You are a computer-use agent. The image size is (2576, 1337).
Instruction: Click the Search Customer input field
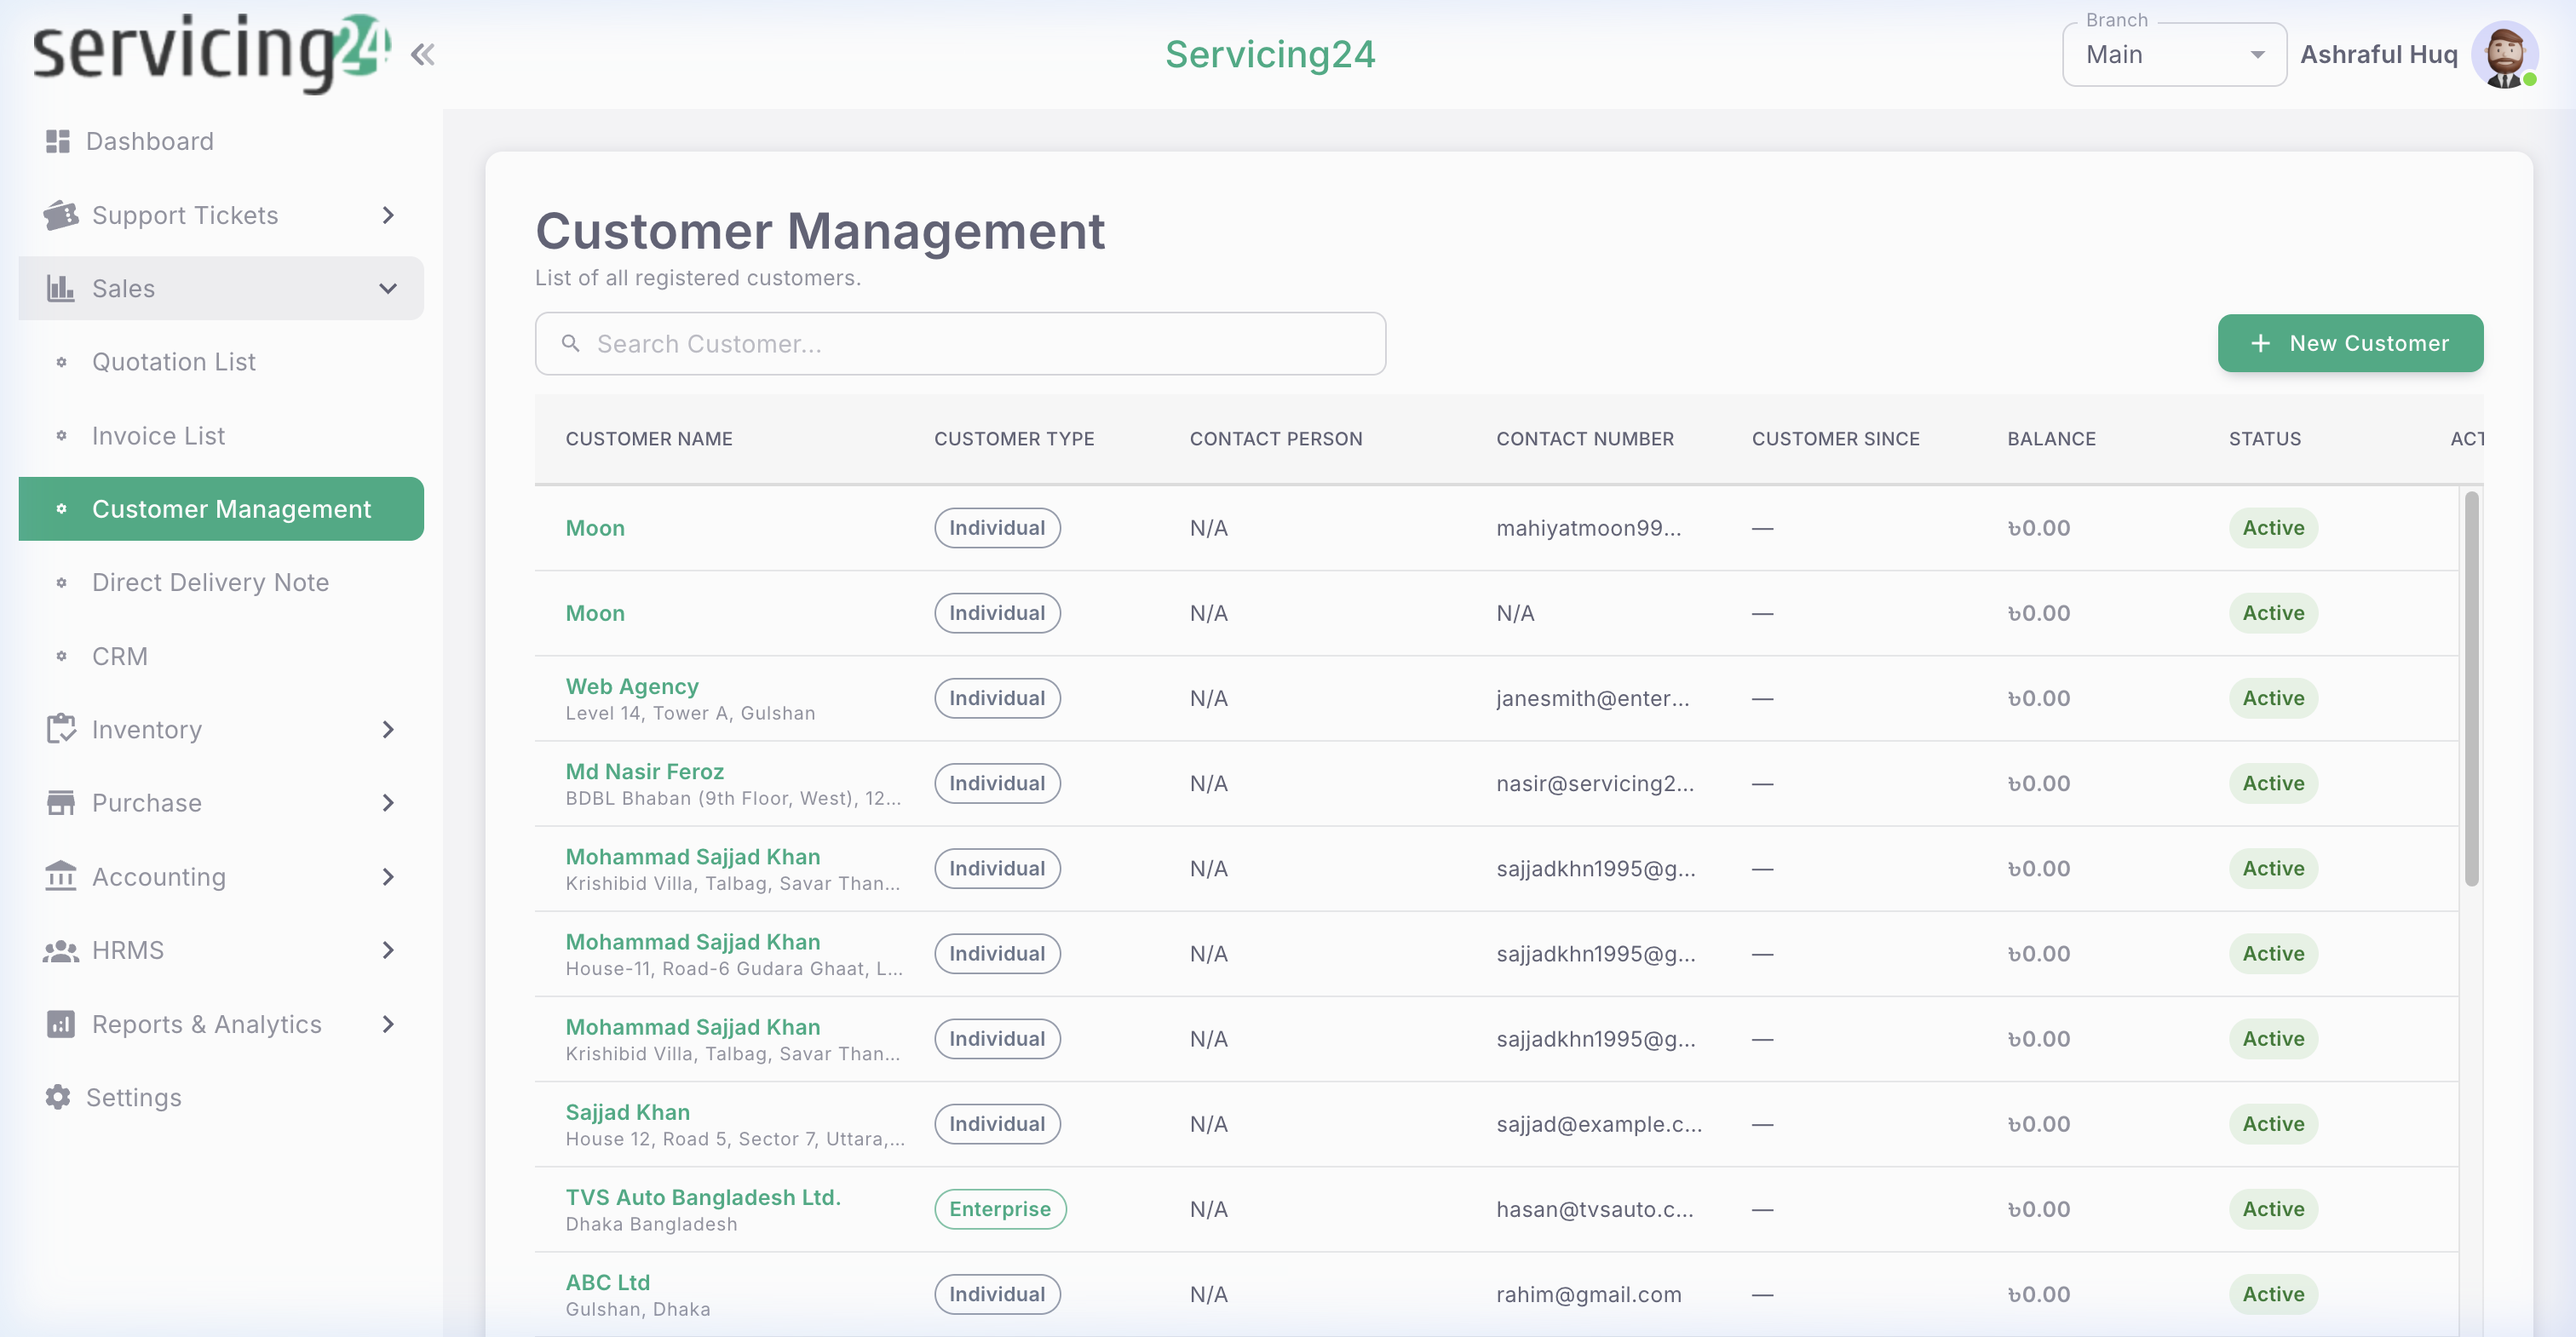click(960, 343)
